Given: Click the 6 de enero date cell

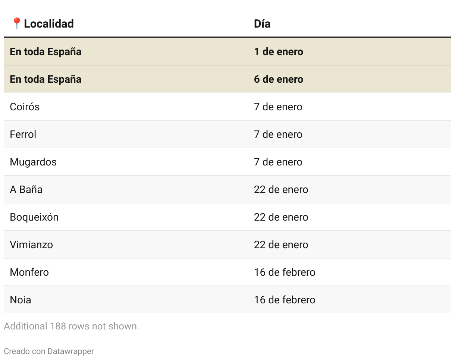Looking at the screenshot, I should (279, 79).
